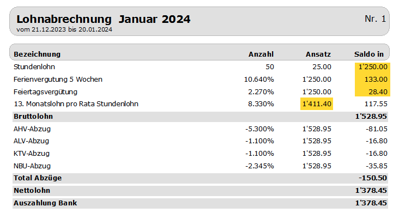
Task: Click the Bezeichnung column header
Action: tap(37, 54)
